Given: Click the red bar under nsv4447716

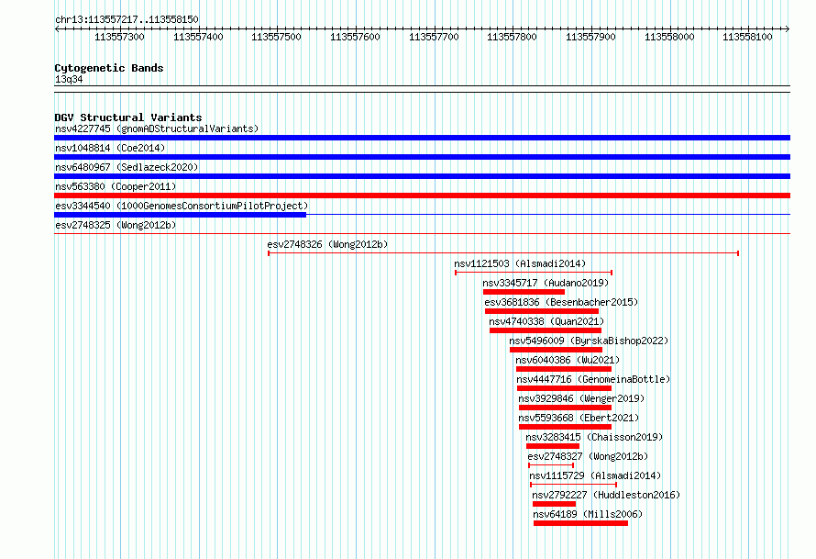Looking at the screenshot, I should (564, 388).
